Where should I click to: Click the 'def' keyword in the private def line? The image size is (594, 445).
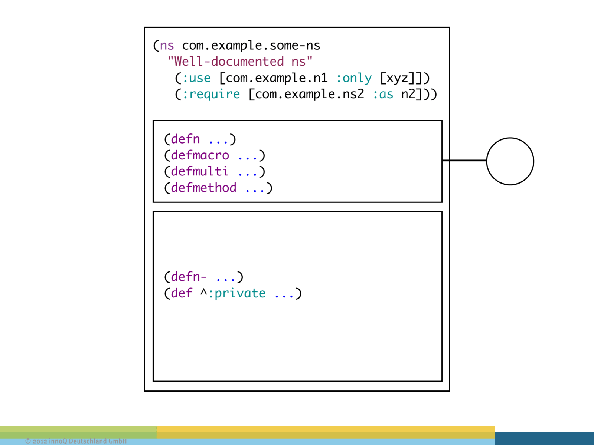(182, 293)
